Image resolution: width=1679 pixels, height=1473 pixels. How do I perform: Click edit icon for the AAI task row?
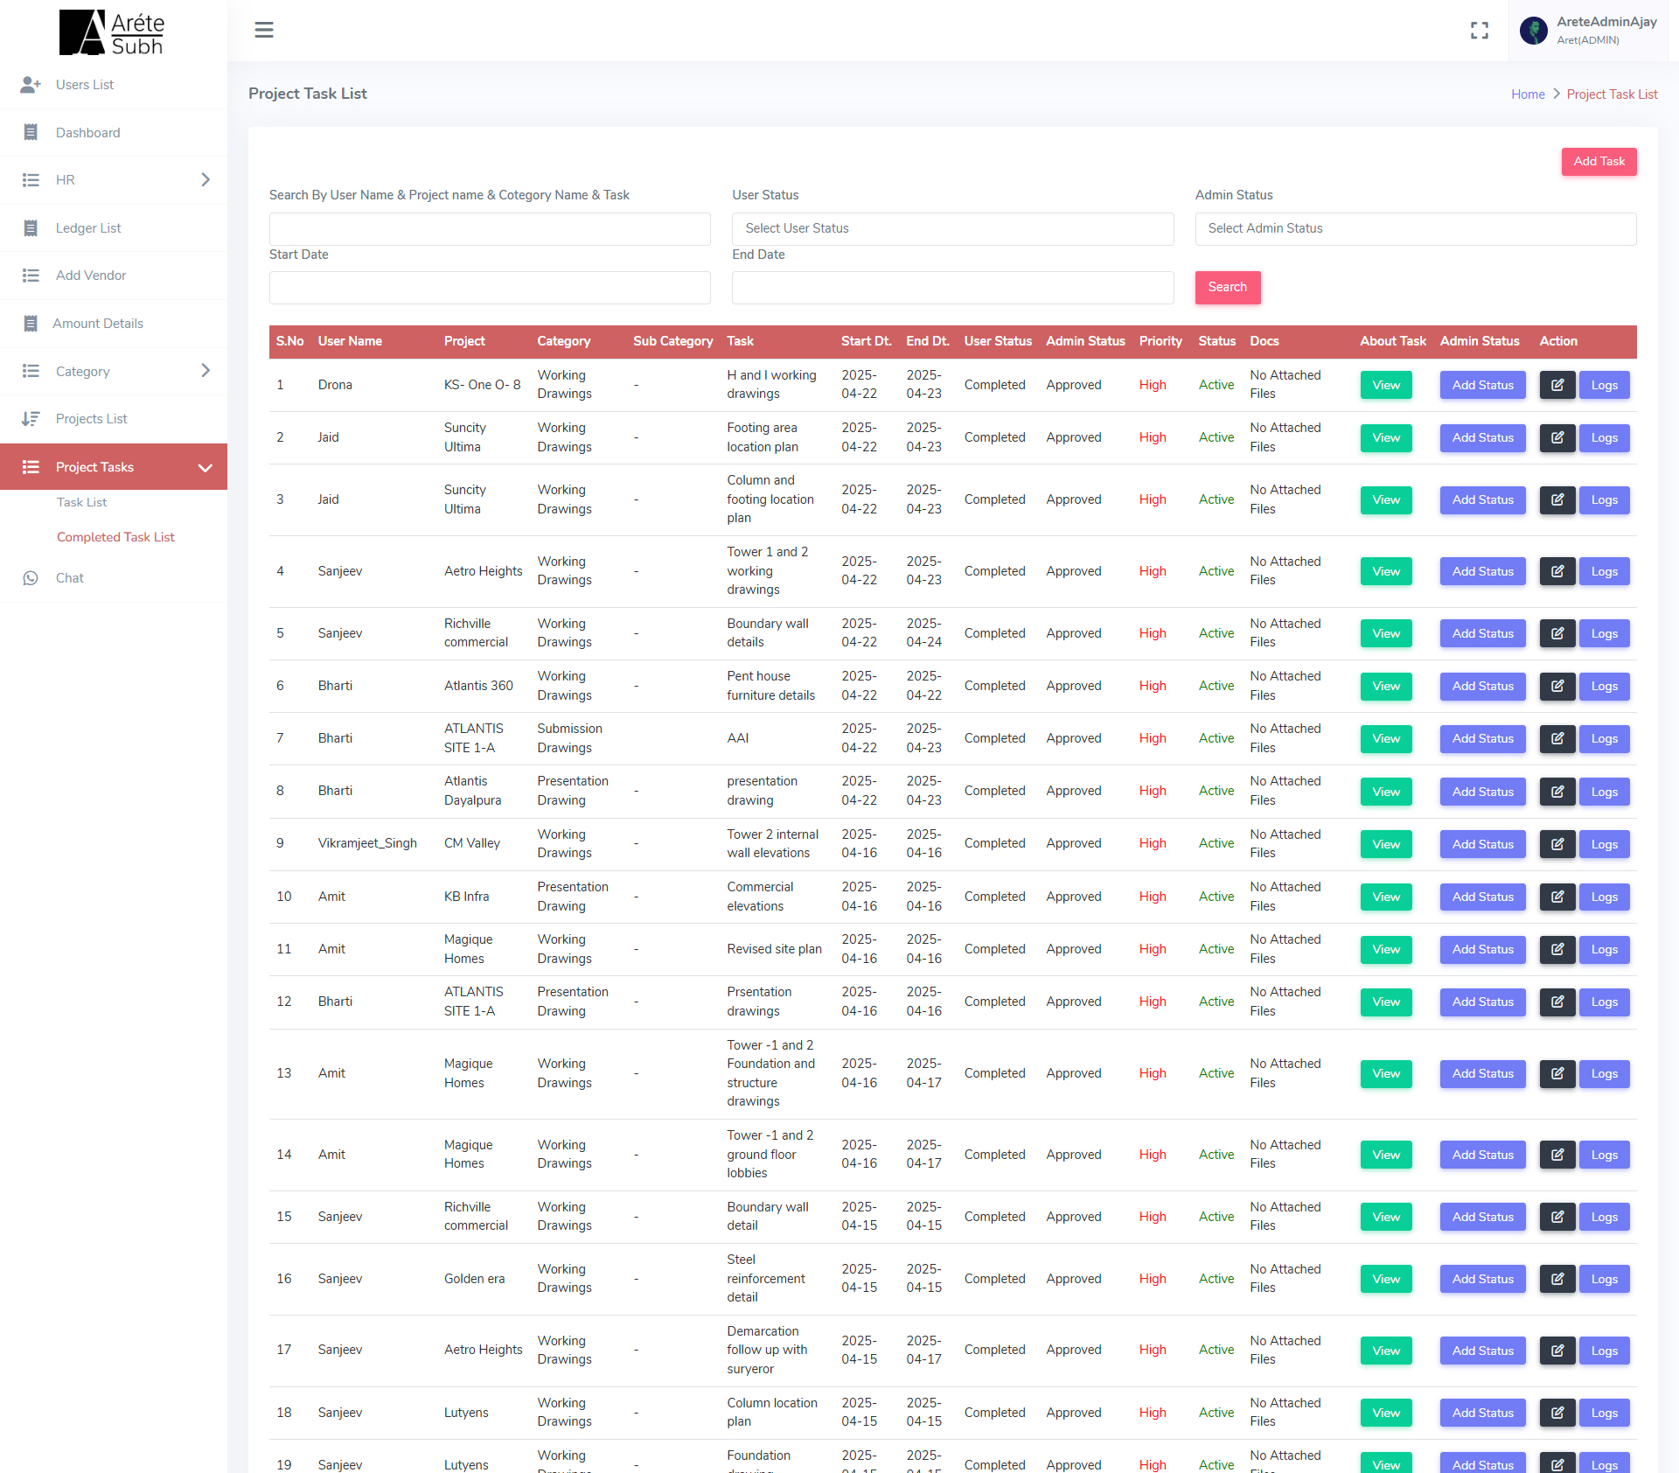[1557, 738]
